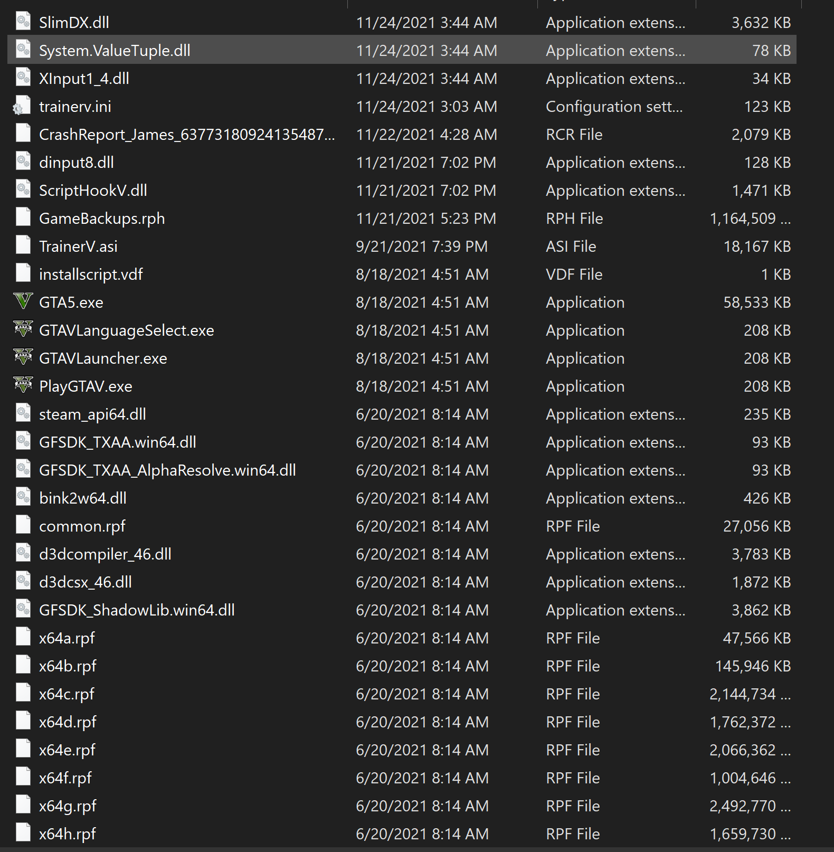Select the x64h.rpf file name

click(x=68, y=834)
